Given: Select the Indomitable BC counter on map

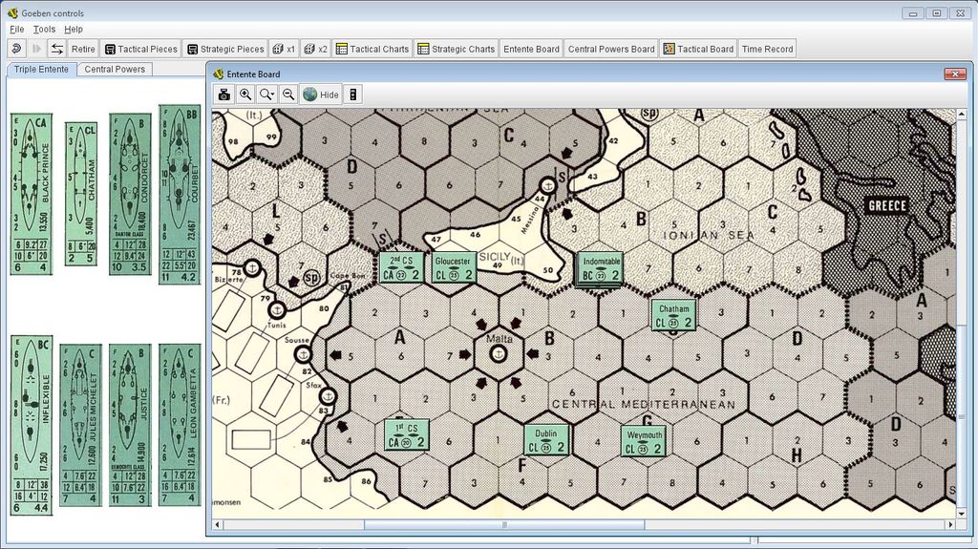Looking at the screenshot, I should 601,269.
